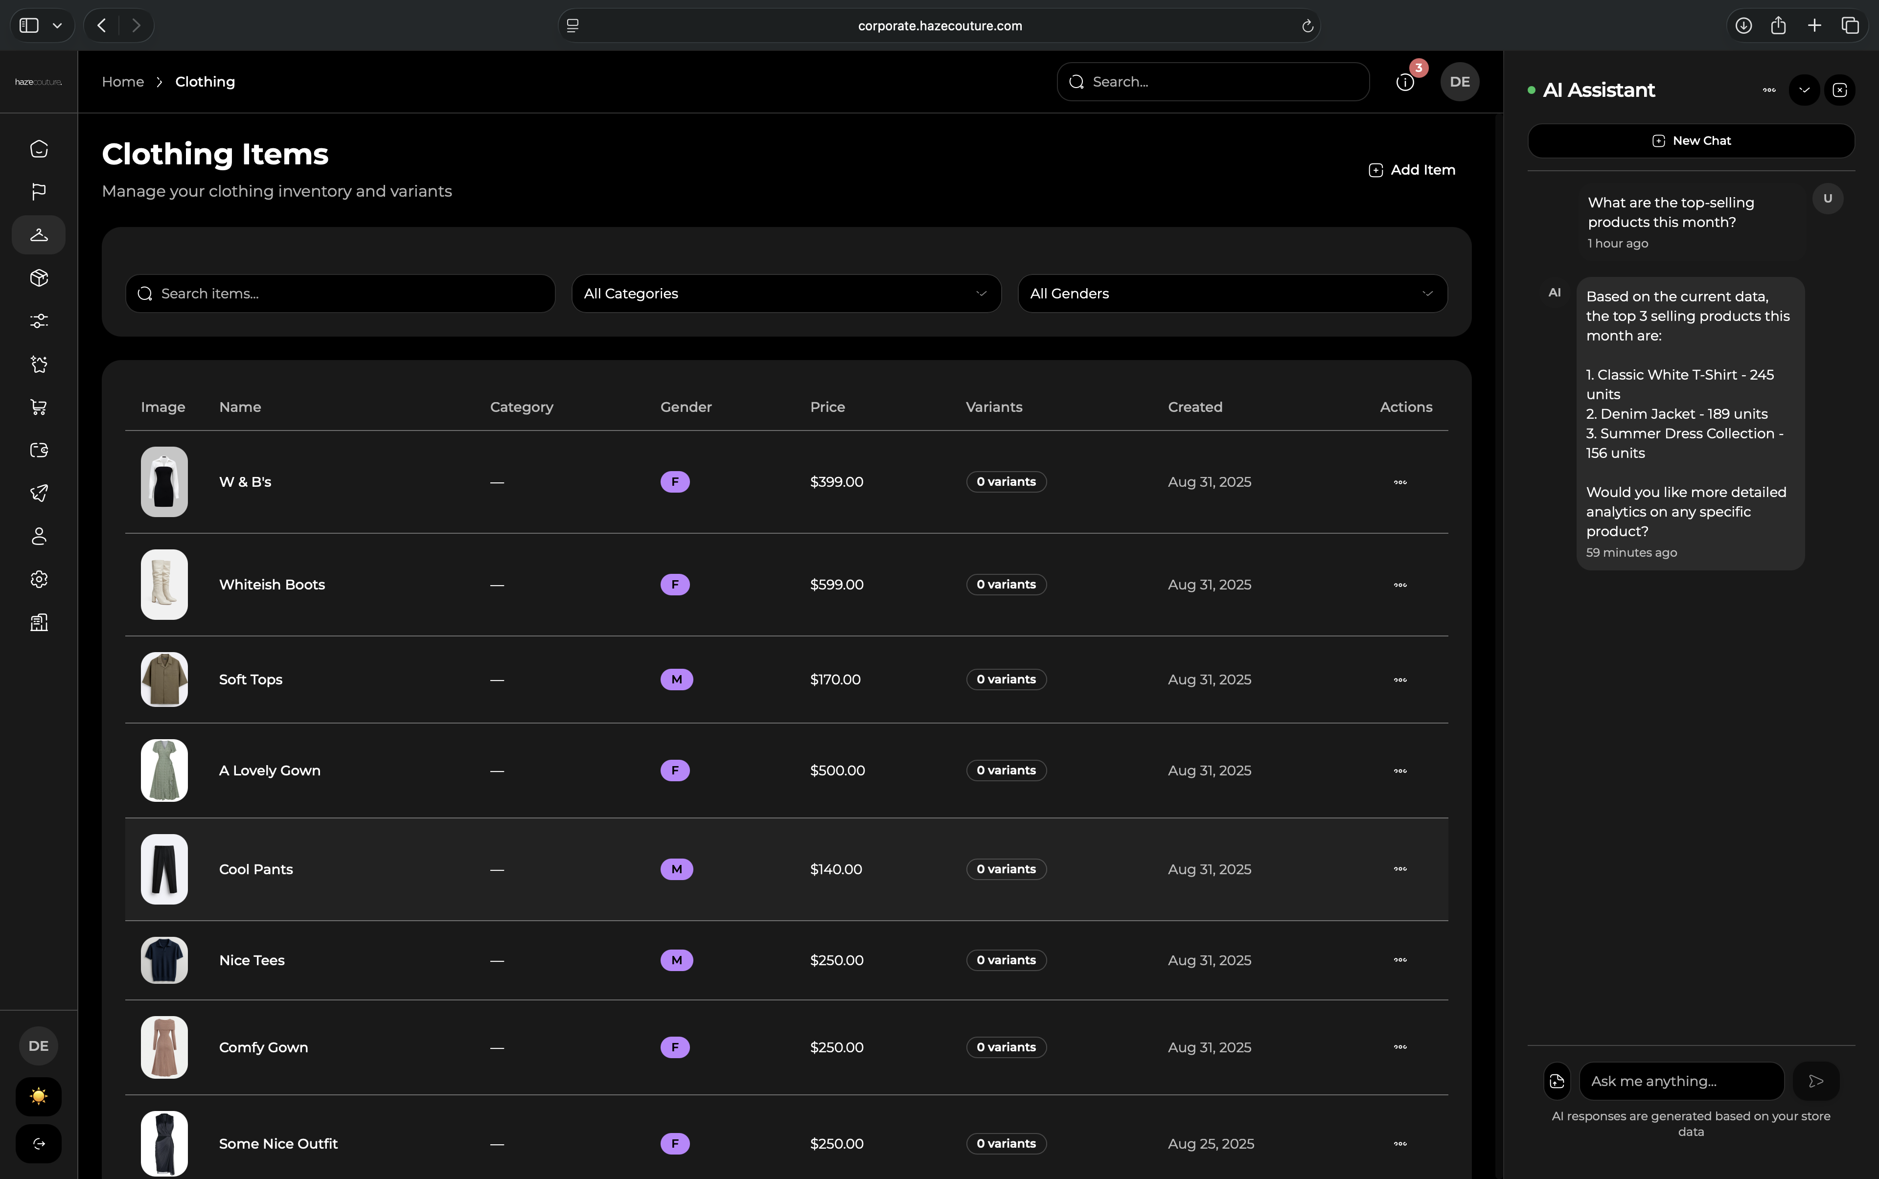This screenshot has height=1179, width=1879.
Task: Click the Add Item button
Action: click(1412, 169)
